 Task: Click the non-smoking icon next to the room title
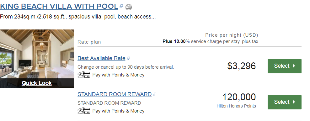tap(129, 7)
